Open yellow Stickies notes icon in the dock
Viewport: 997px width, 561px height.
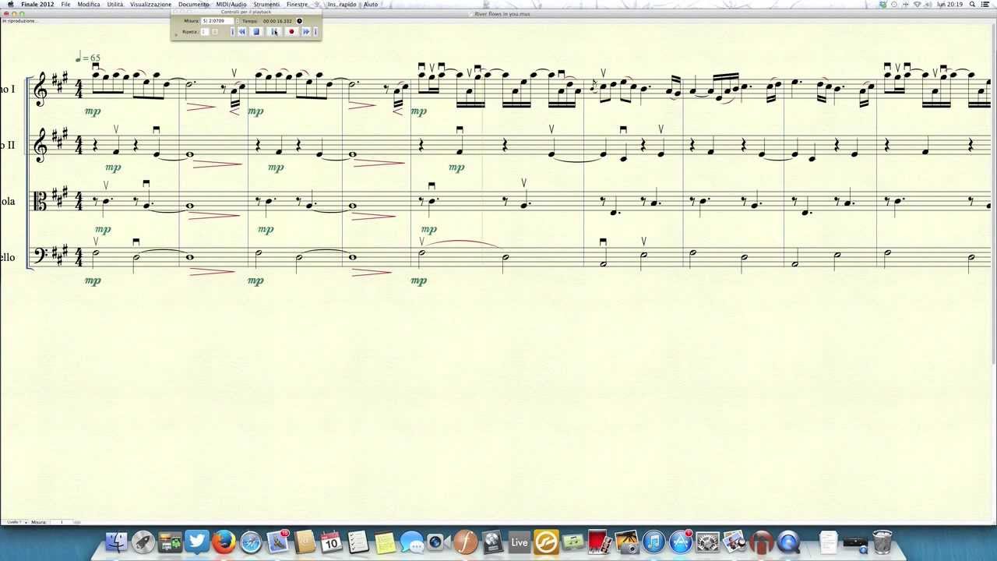click(385, 542)
